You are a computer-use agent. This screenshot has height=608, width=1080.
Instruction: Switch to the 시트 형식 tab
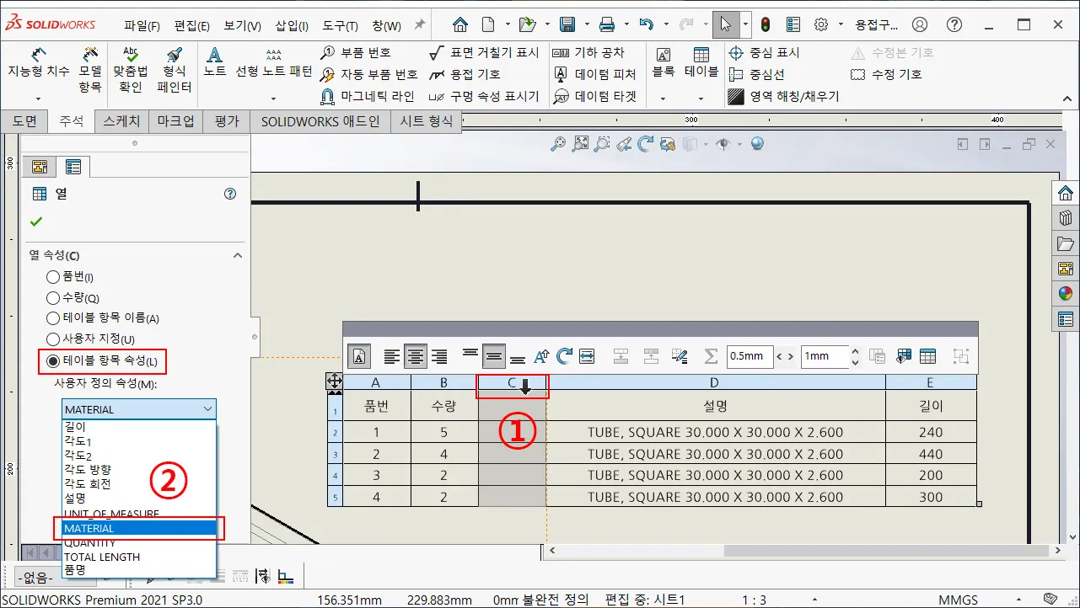427,121
